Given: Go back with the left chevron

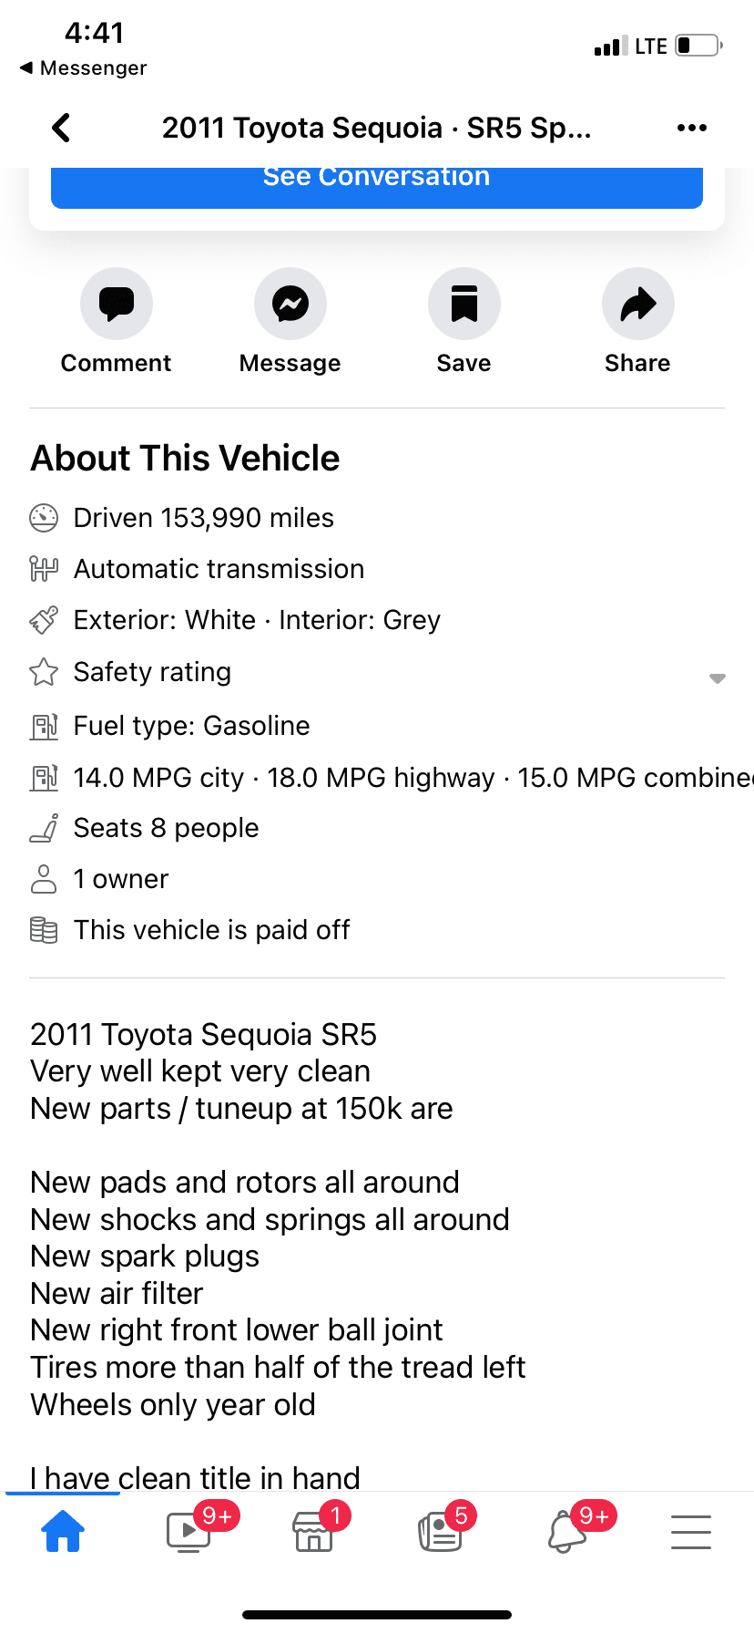Looking at the screenshot, I should coord(61,128).
